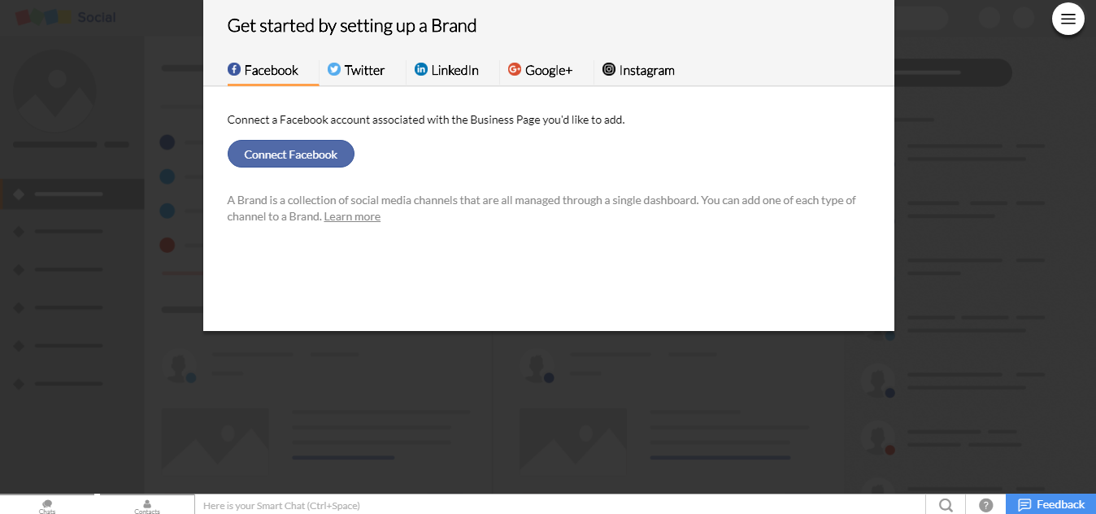Open the Chats panel icon
This screenshot has width=1096, height=514.
pyautogui.click(x=47, y=506)
